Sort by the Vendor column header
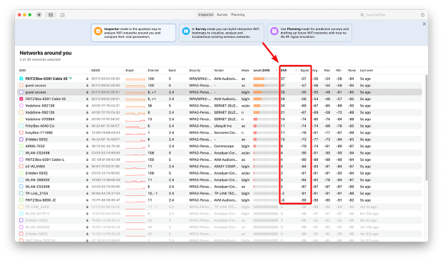 (219, 70)
